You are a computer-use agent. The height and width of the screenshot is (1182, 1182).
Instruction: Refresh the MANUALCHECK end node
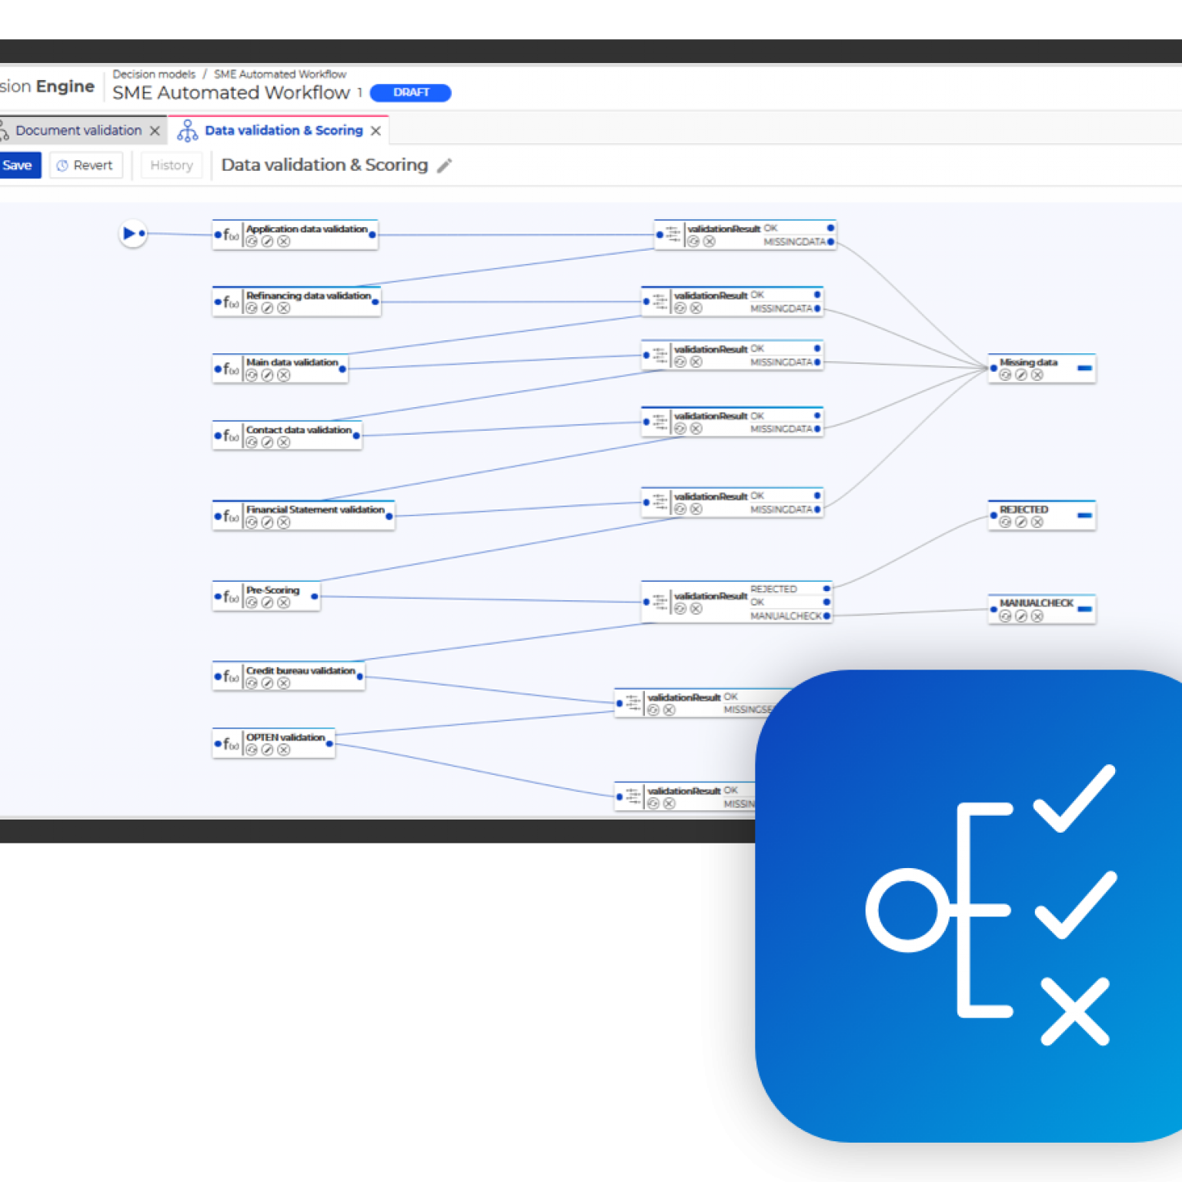[1005, 616]
